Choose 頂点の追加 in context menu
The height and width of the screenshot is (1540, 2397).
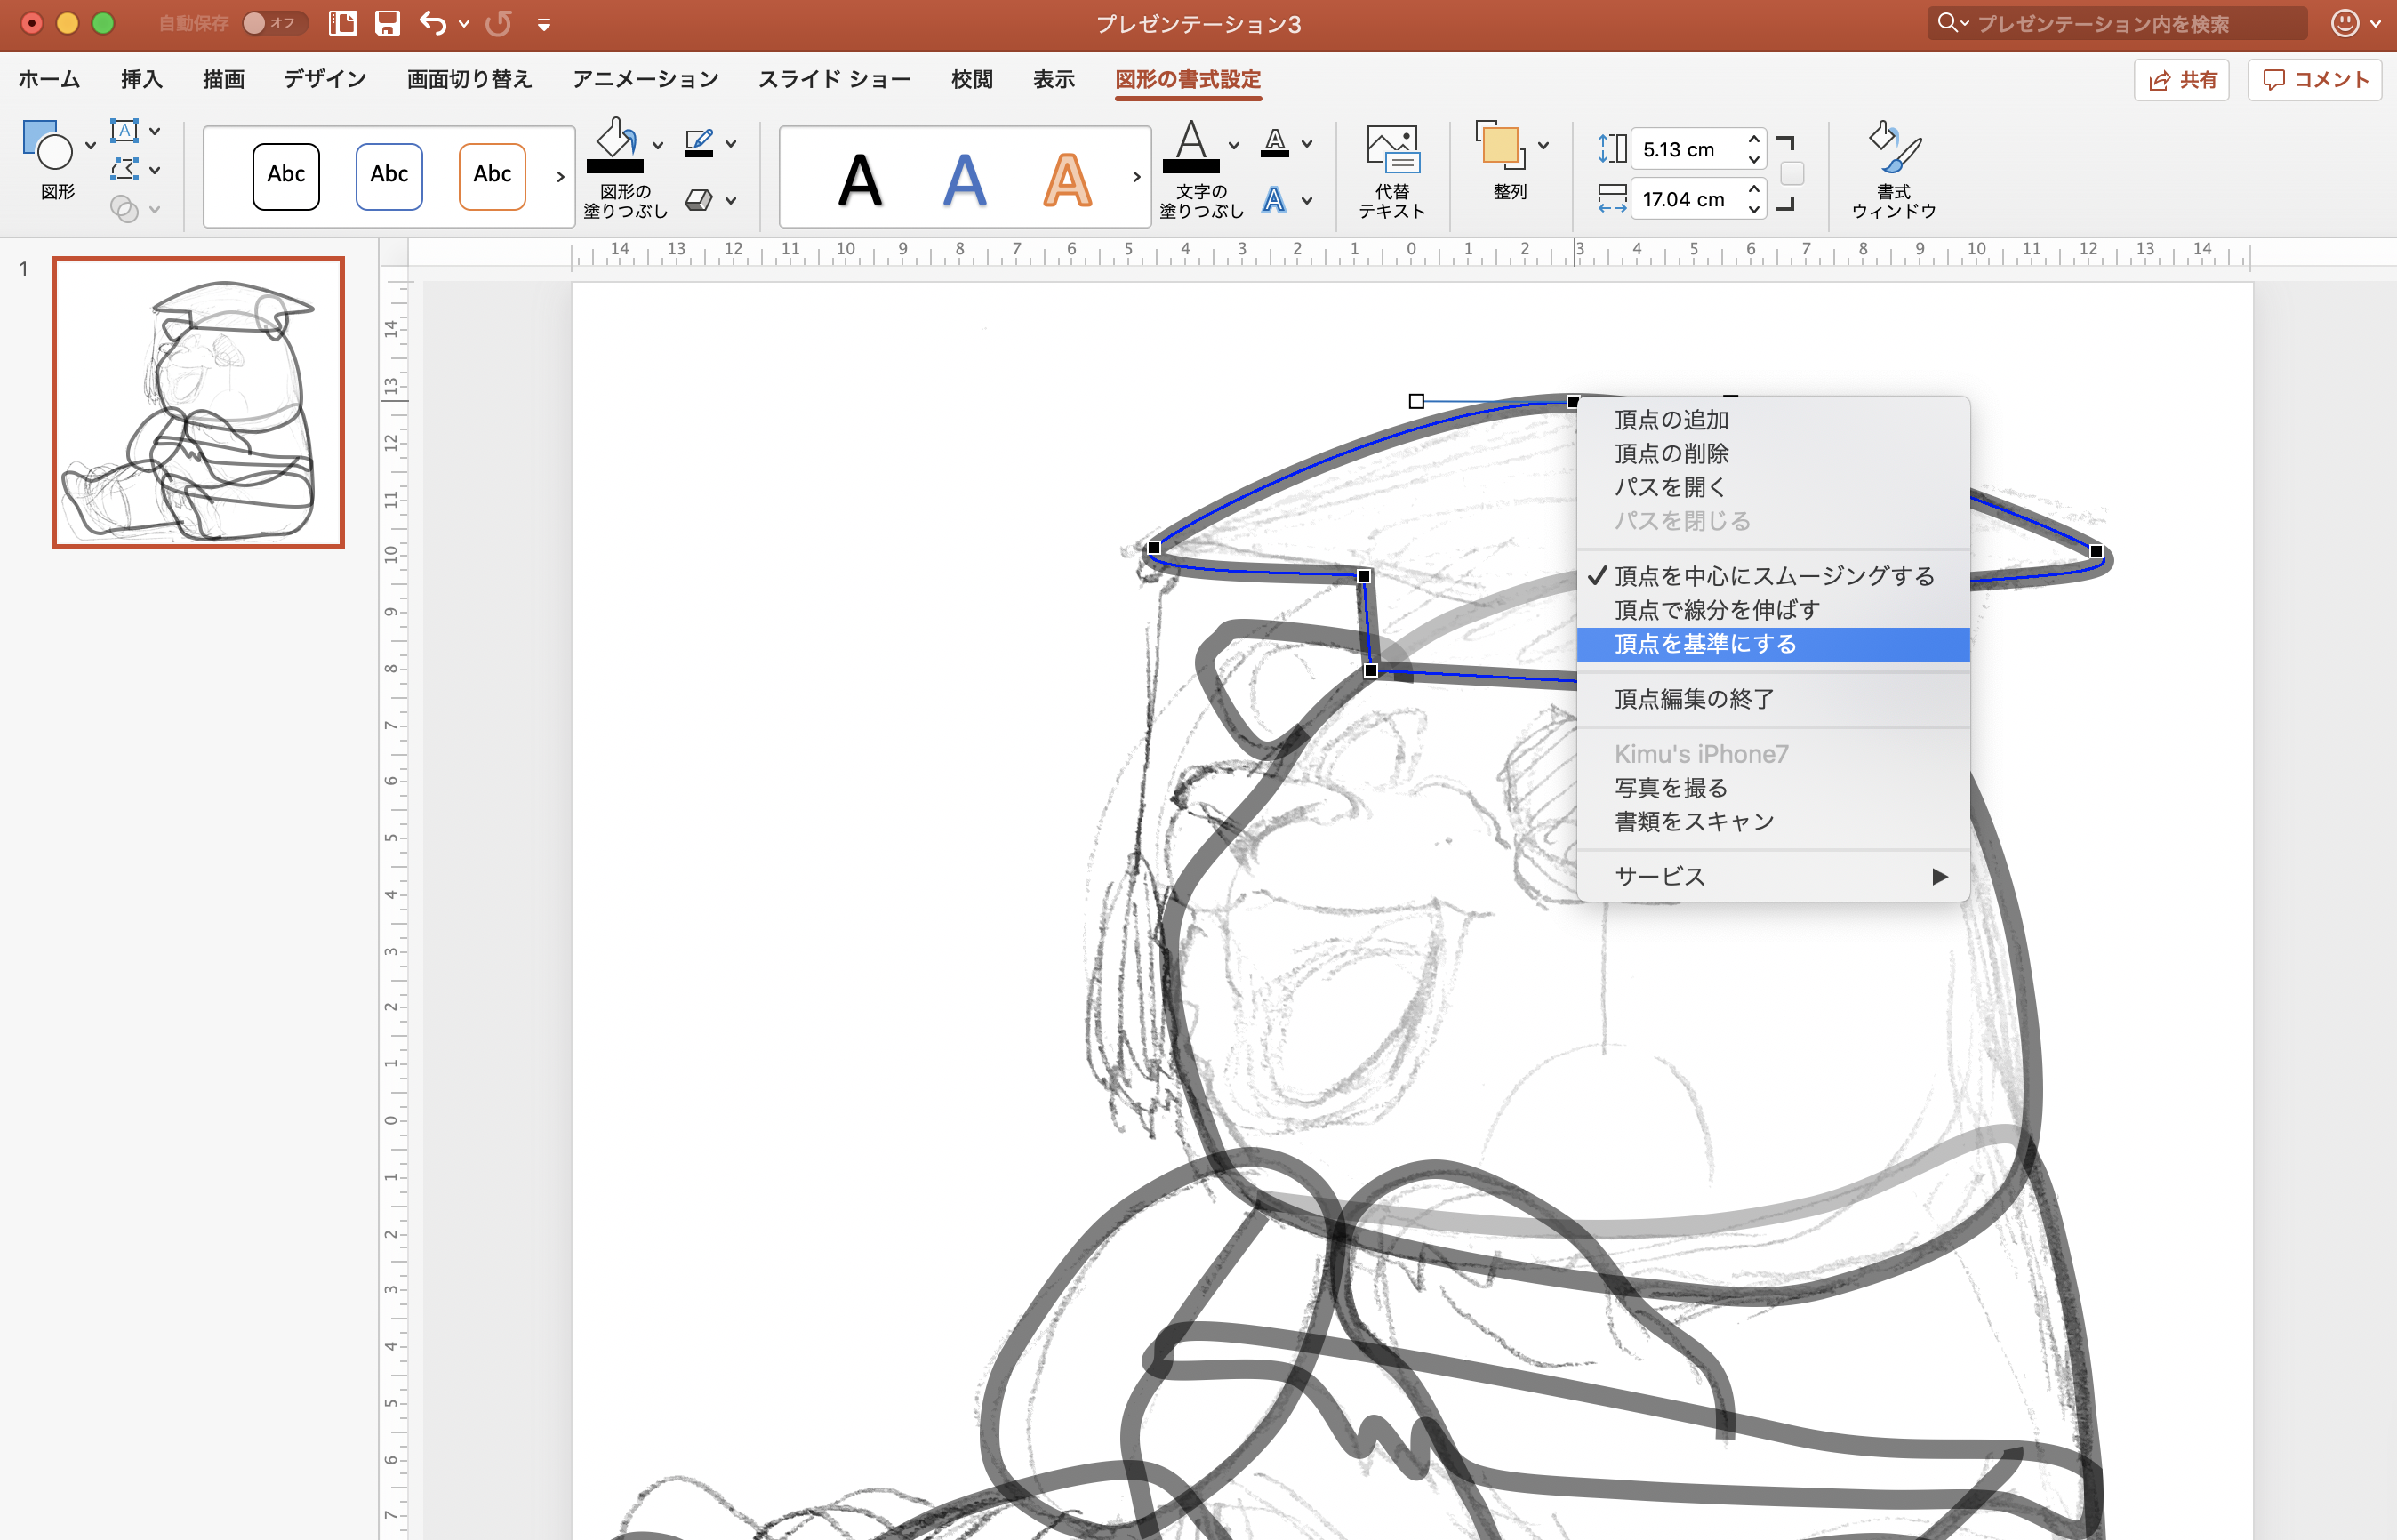[1773, 420]
